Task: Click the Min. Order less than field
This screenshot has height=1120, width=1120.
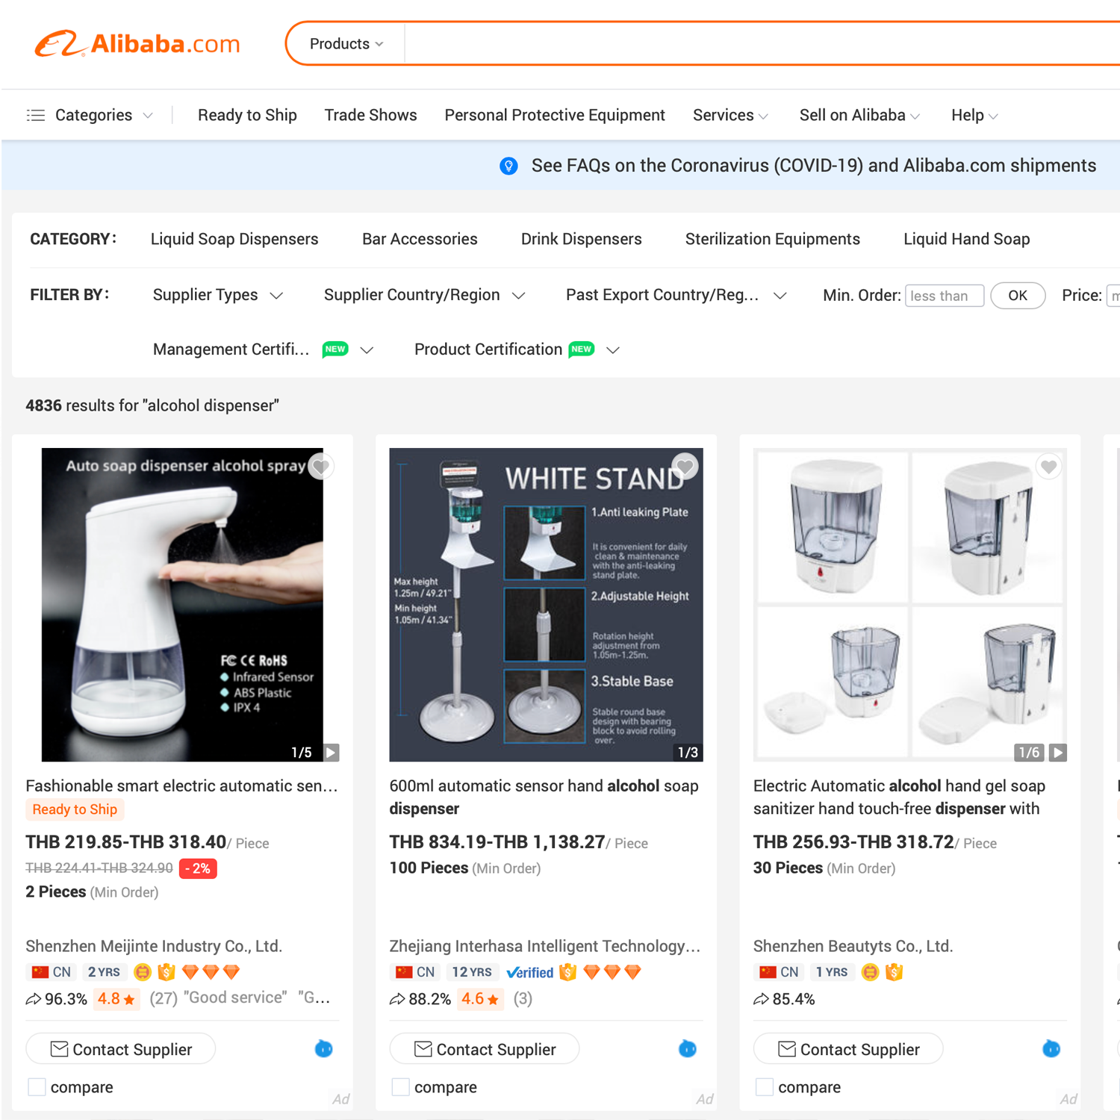Action: tap(945, 296)
